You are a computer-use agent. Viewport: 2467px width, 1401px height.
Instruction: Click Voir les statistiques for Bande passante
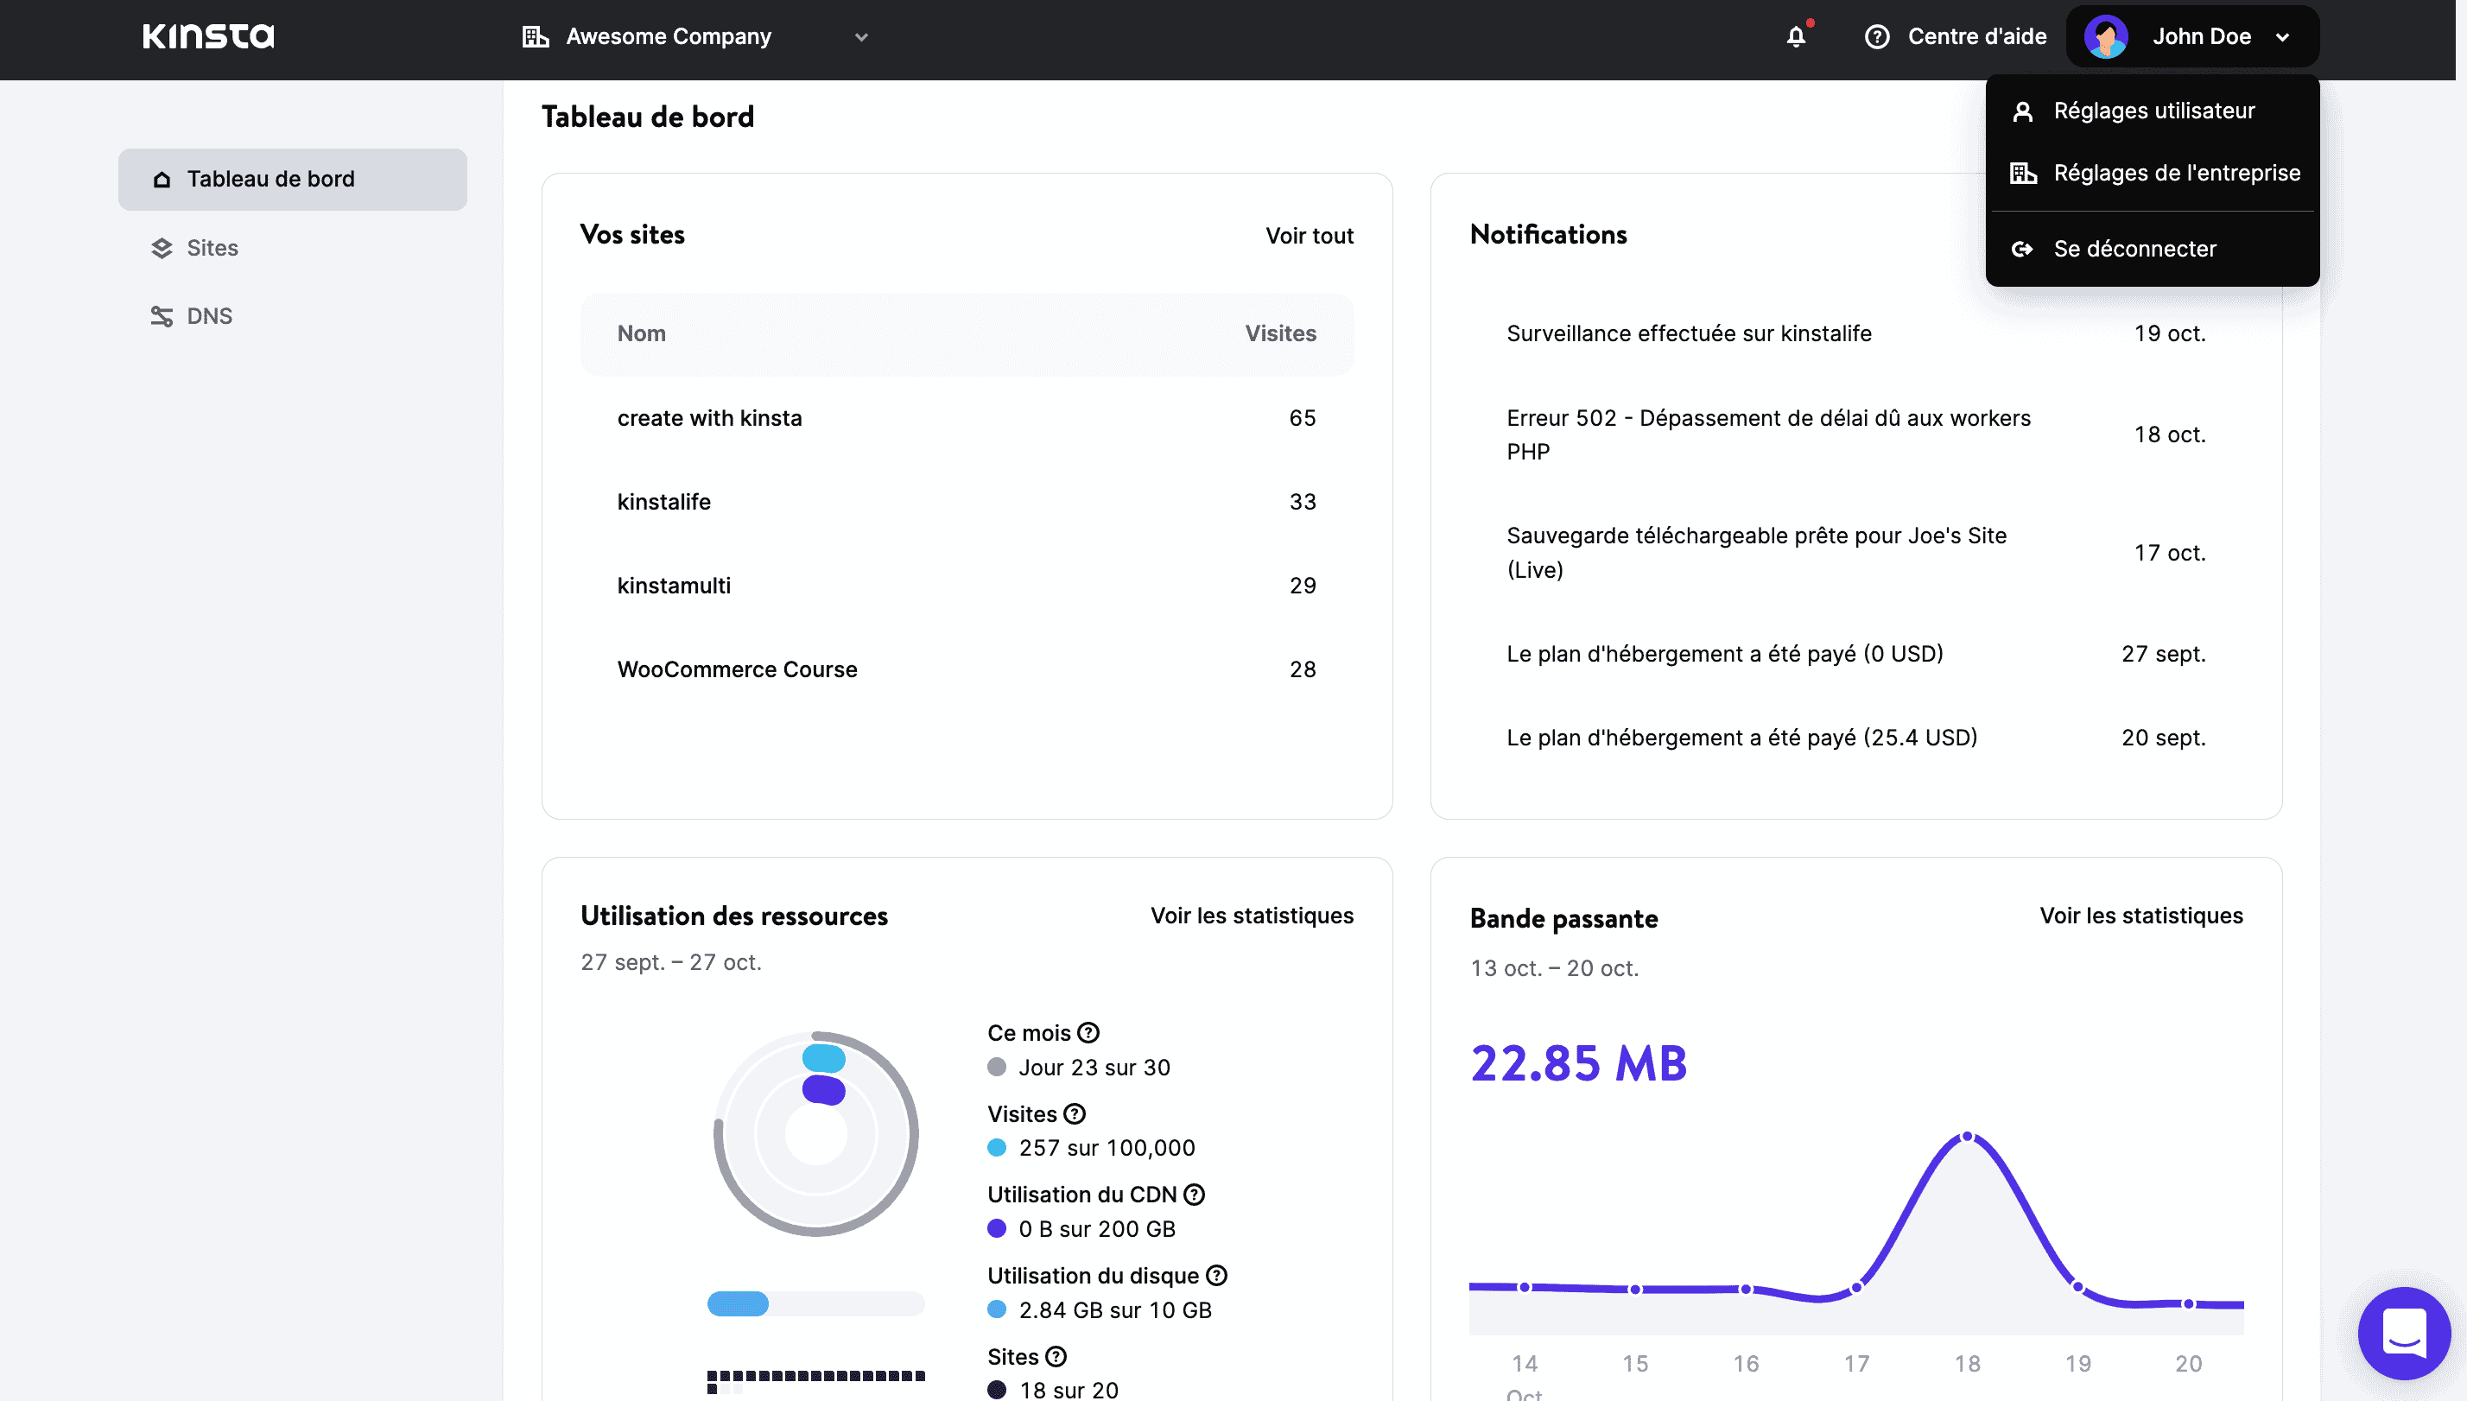pyautogui.click(x=2141, y=915)
